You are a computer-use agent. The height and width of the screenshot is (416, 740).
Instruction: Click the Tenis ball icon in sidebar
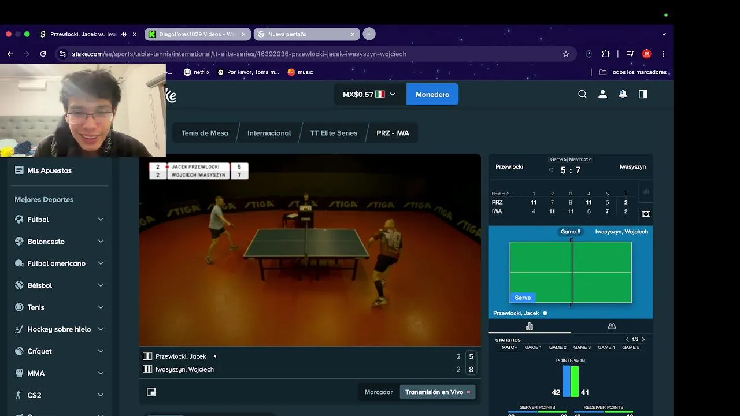click(19, 307)
